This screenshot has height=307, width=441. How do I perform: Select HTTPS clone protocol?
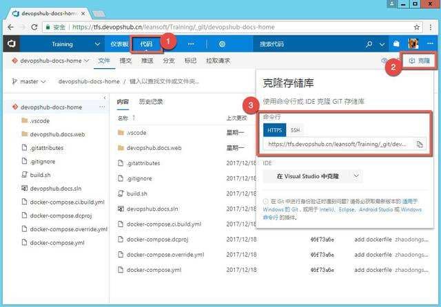point(274,130)
